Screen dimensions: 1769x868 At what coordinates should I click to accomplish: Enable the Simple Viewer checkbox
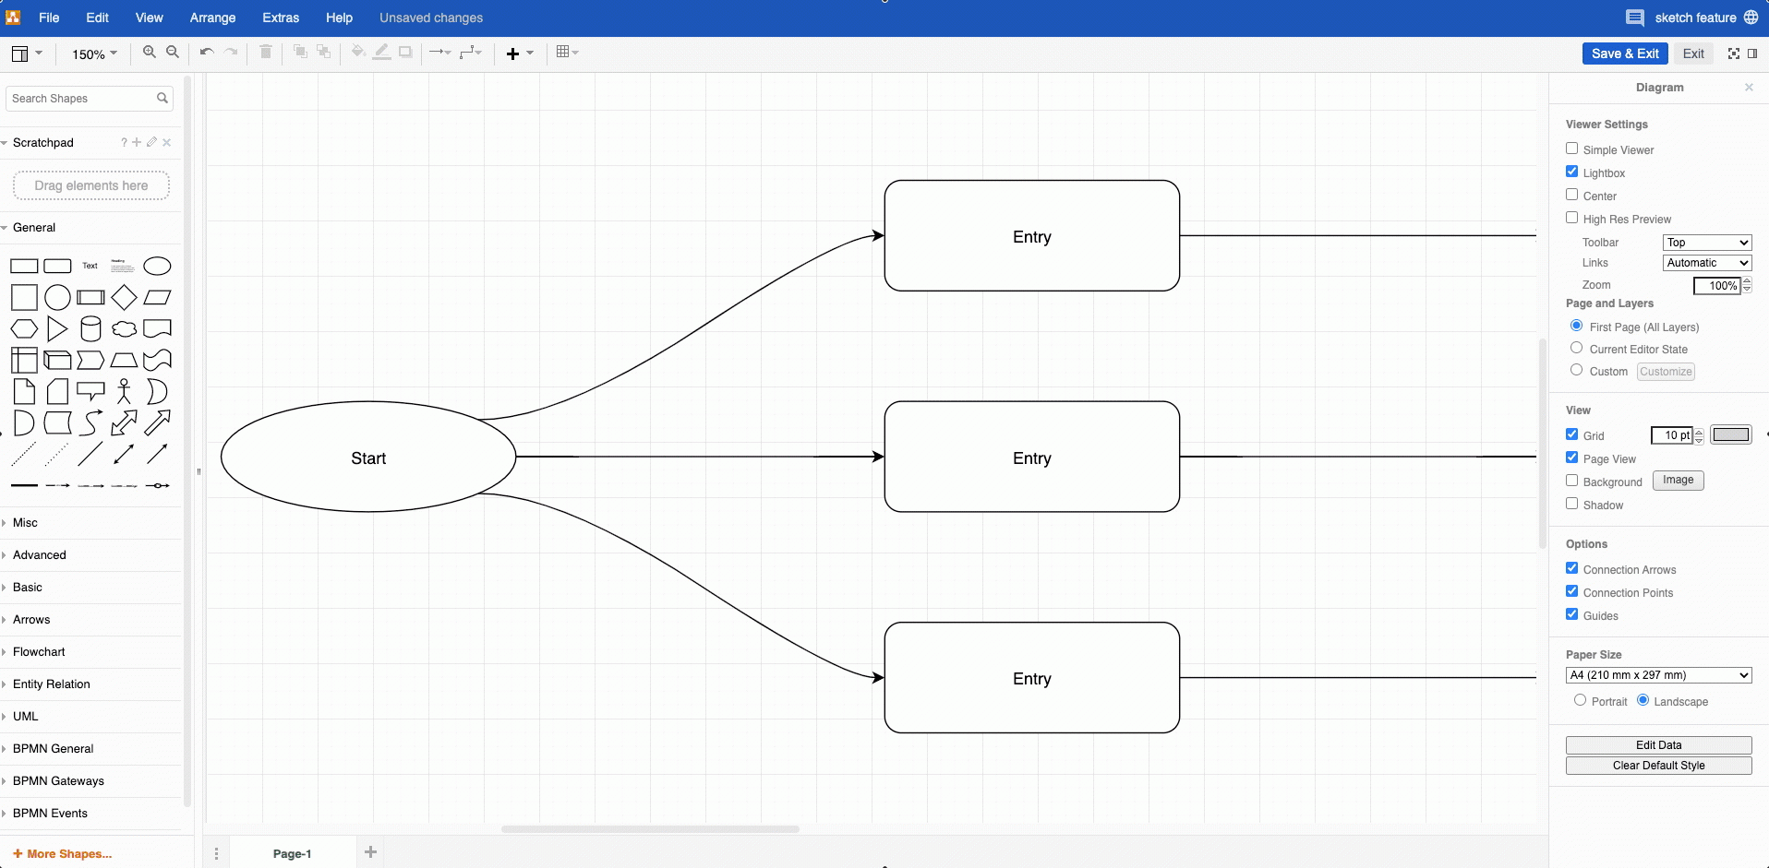tap(1571, 149)
